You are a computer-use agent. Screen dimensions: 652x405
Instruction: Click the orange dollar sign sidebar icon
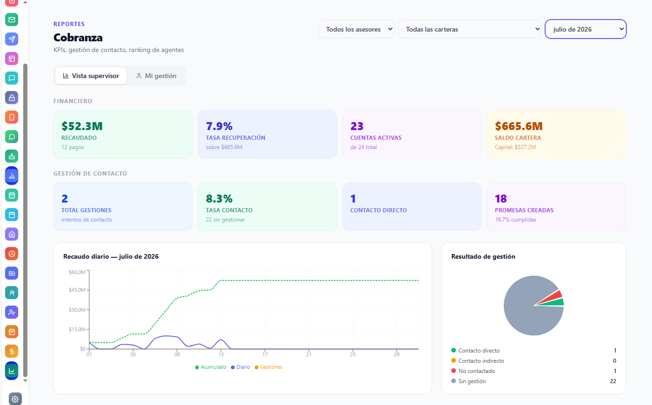(12, 351)
